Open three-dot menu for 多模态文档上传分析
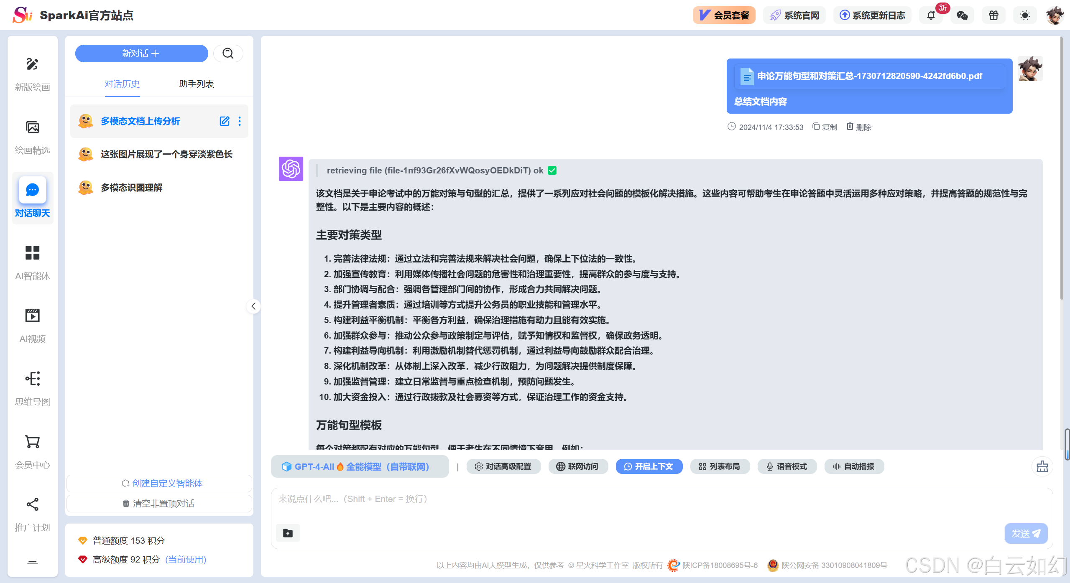Viewport: 1070px width, 583px height. coord(240,121)
